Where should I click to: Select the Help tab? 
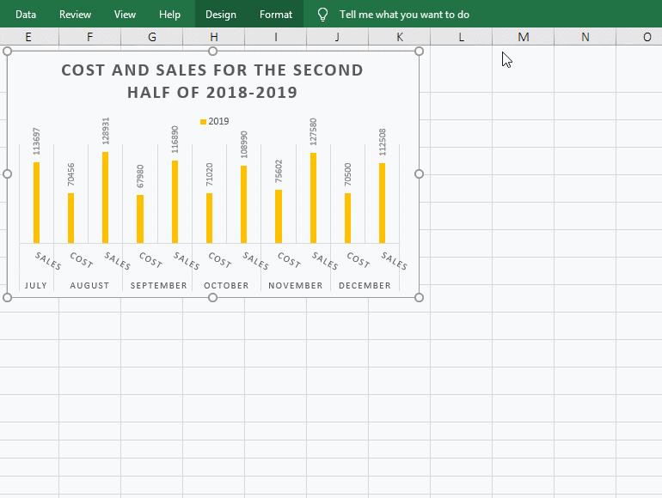click(x=169, y=15)
